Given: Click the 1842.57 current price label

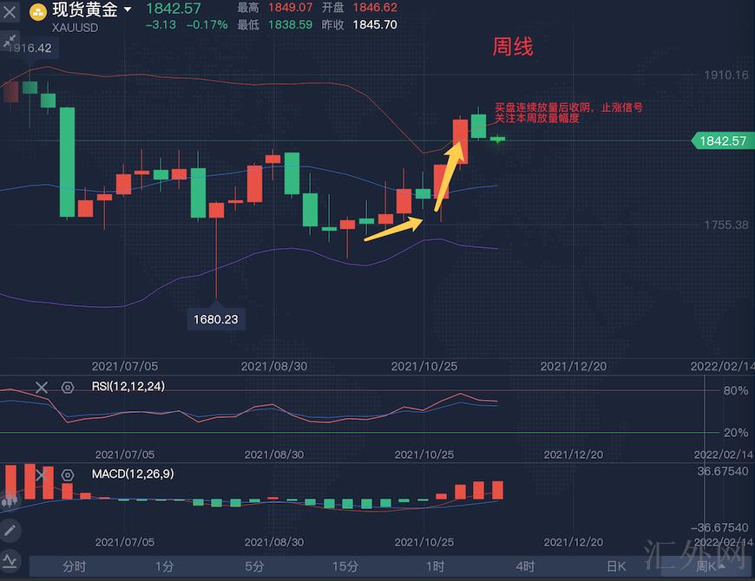Looking at the screenshot, I should 718,140.
